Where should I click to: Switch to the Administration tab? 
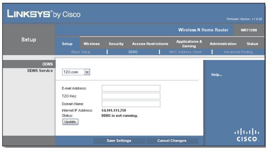click(x=223, y=44)
